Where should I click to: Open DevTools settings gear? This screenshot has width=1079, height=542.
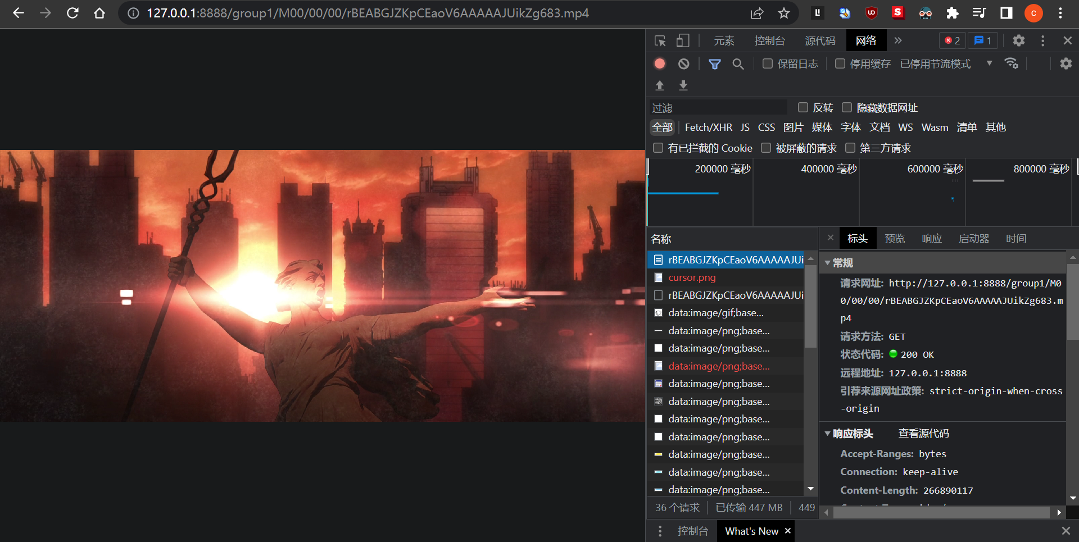(x=1019, y=40)
